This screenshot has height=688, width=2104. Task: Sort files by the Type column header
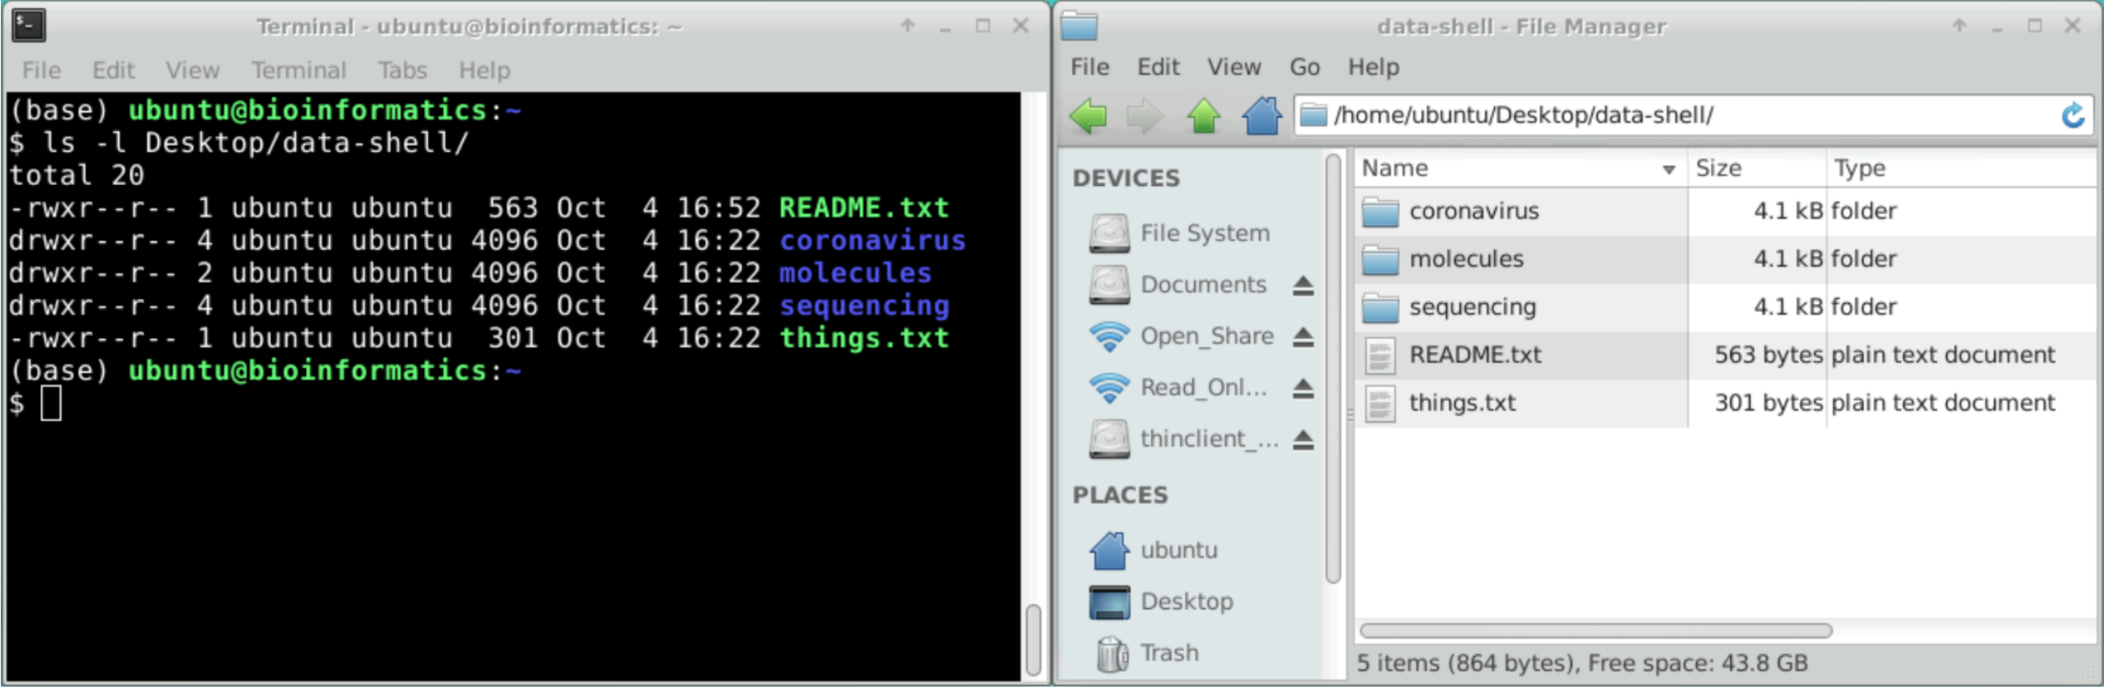tap(1961, 169)
